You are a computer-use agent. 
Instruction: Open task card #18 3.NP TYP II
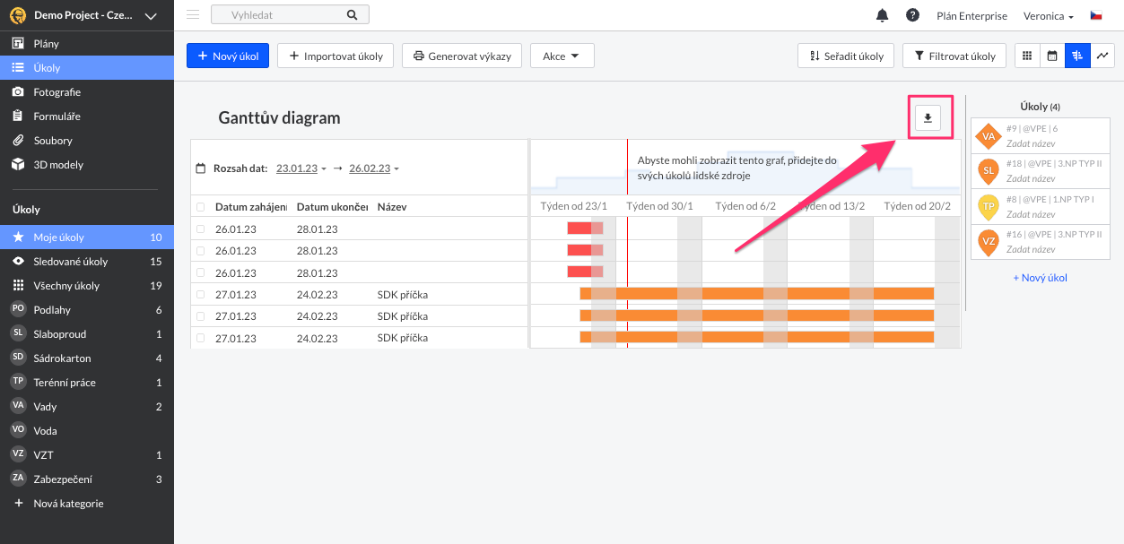1041,171
